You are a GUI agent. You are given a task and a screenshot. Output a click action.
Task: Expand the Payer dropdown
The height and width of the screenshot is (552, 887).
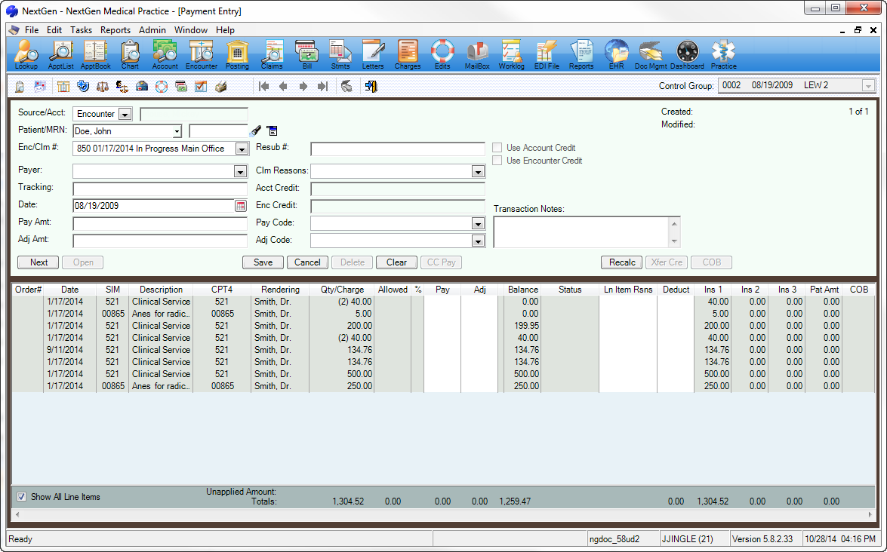click(x=240, y=172)
